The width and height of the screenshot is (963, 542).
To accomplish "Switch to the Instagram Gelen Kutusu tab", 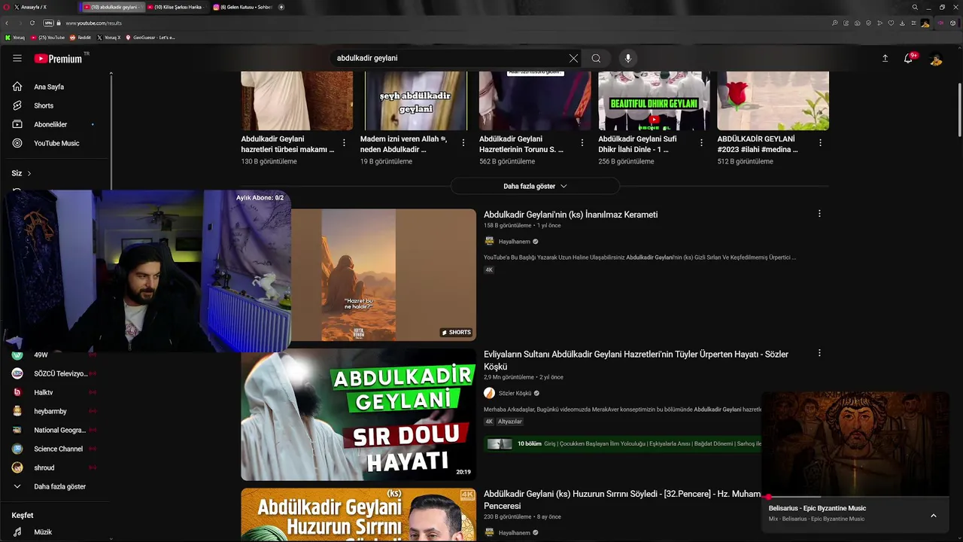I will point(242,7).
